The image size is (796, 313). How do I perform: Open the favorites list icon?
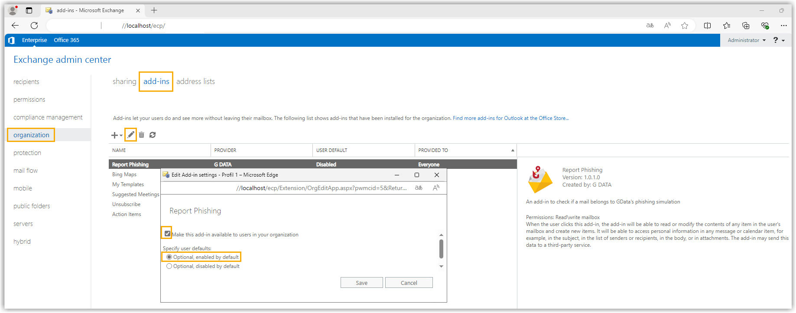(727, 26)
